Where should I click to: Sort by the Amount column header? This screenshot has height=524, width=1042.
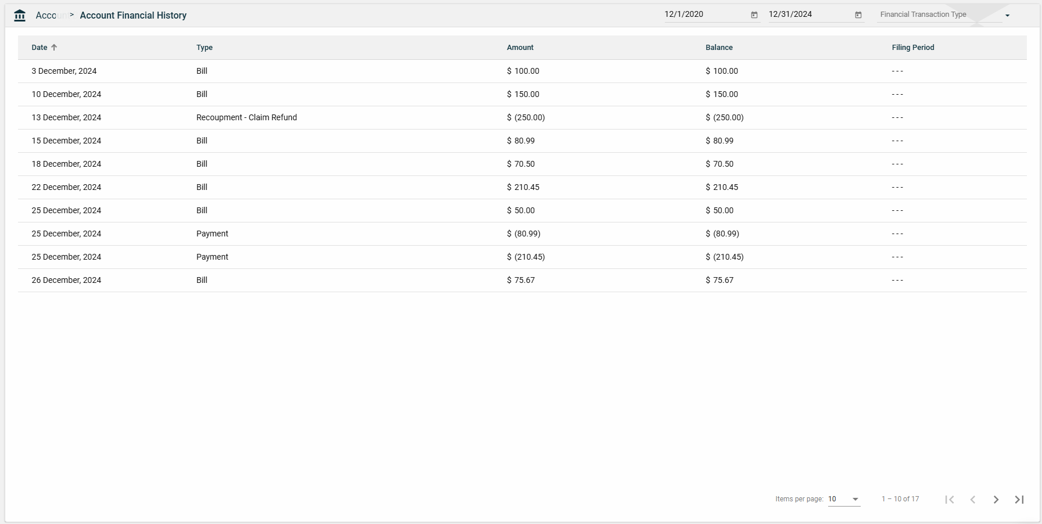[520, 48]
